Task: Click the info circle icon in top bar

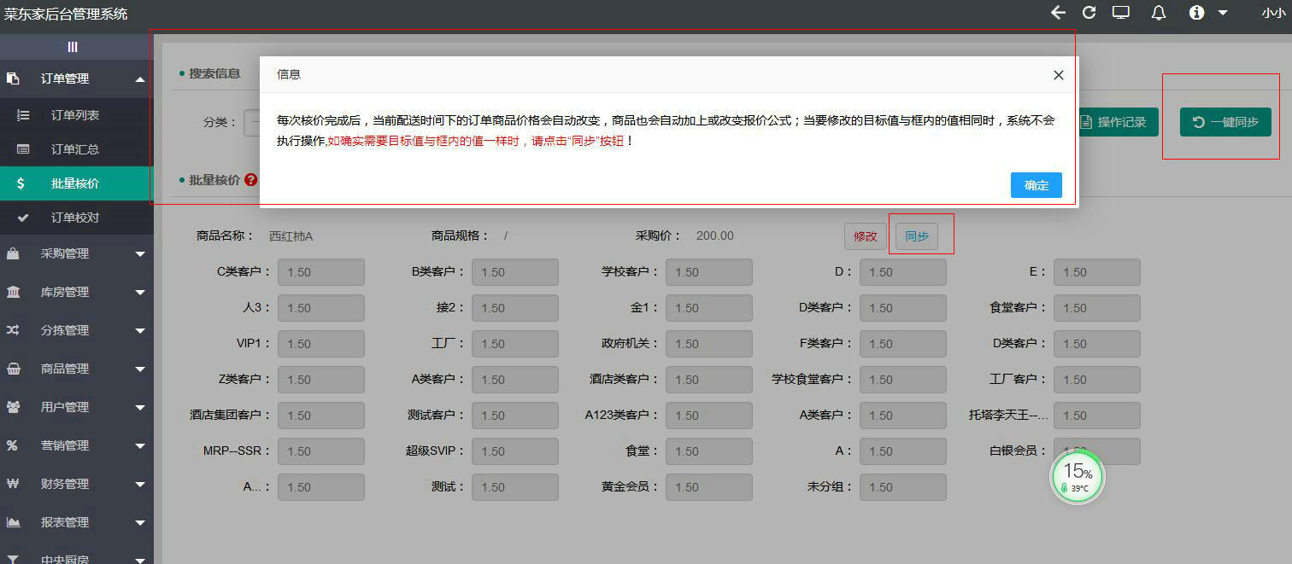Action: point(1196,13)
